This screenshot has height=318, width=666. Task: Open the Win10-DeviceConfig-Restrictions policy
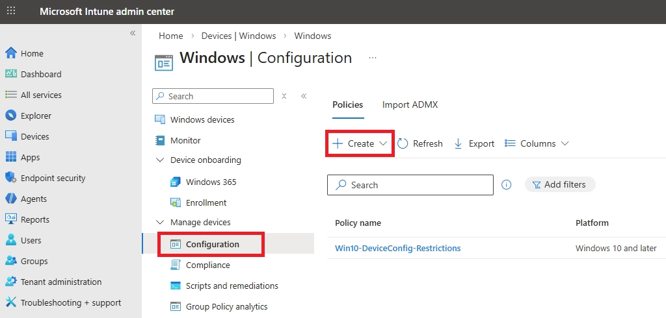(x=397, y=248)
